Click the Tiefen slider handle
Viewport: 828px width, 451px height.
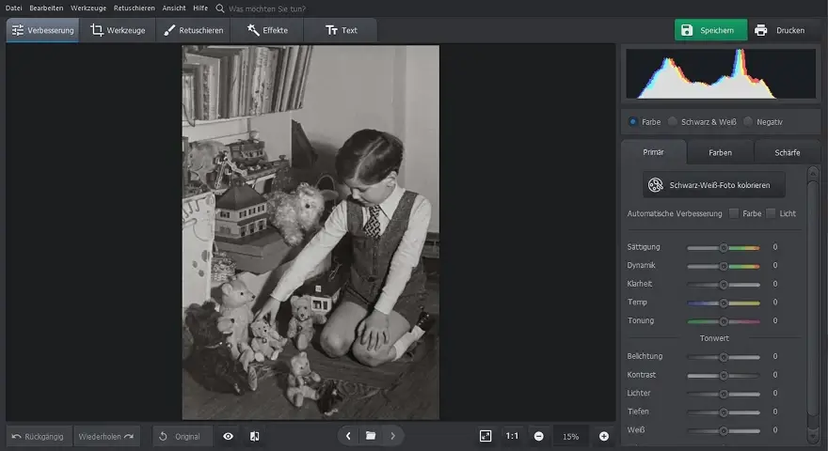(x=724, y=412)
